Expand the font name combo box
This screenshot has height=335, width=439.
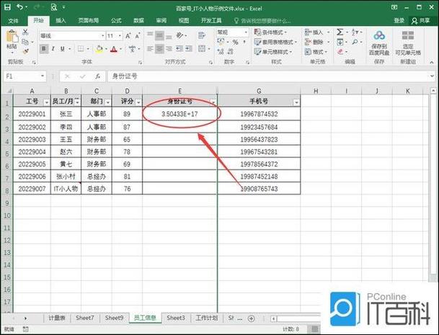(x=103, y=36)
